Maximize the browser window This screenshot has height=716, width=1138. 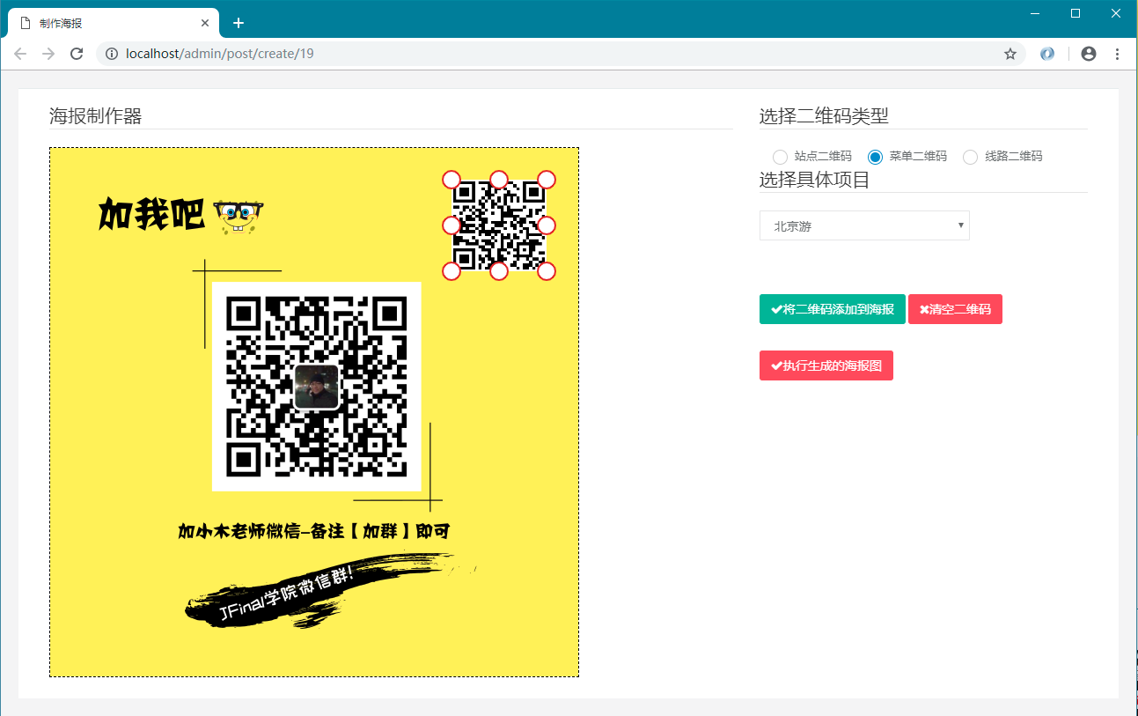point(1076,13)
